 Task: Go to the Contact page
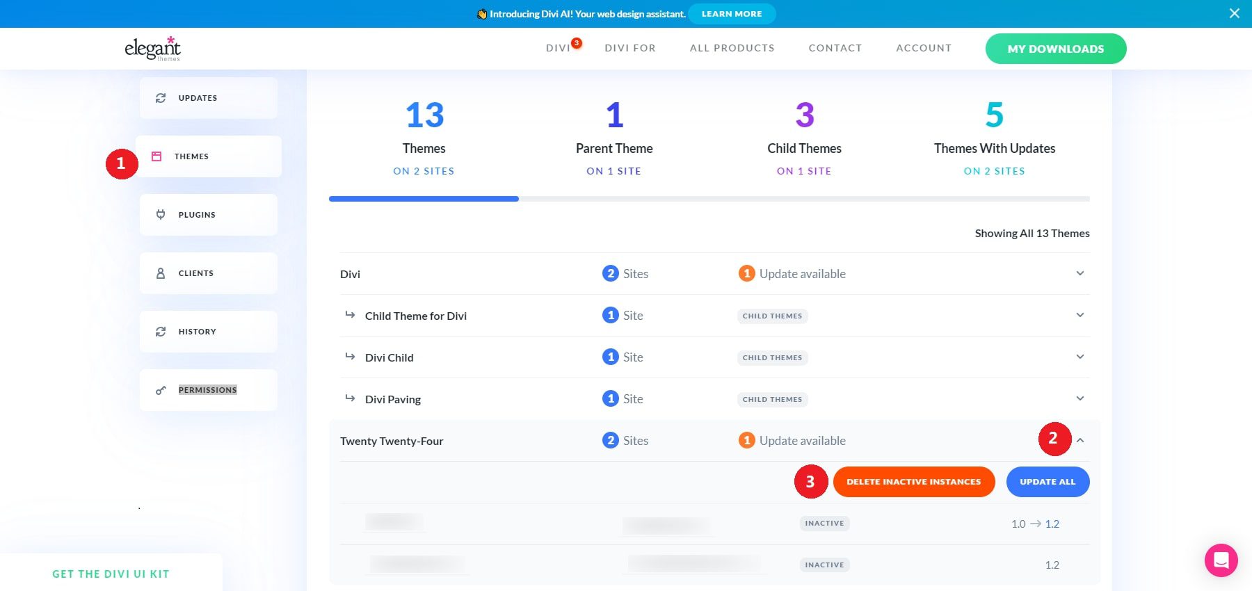coord(835,48)
